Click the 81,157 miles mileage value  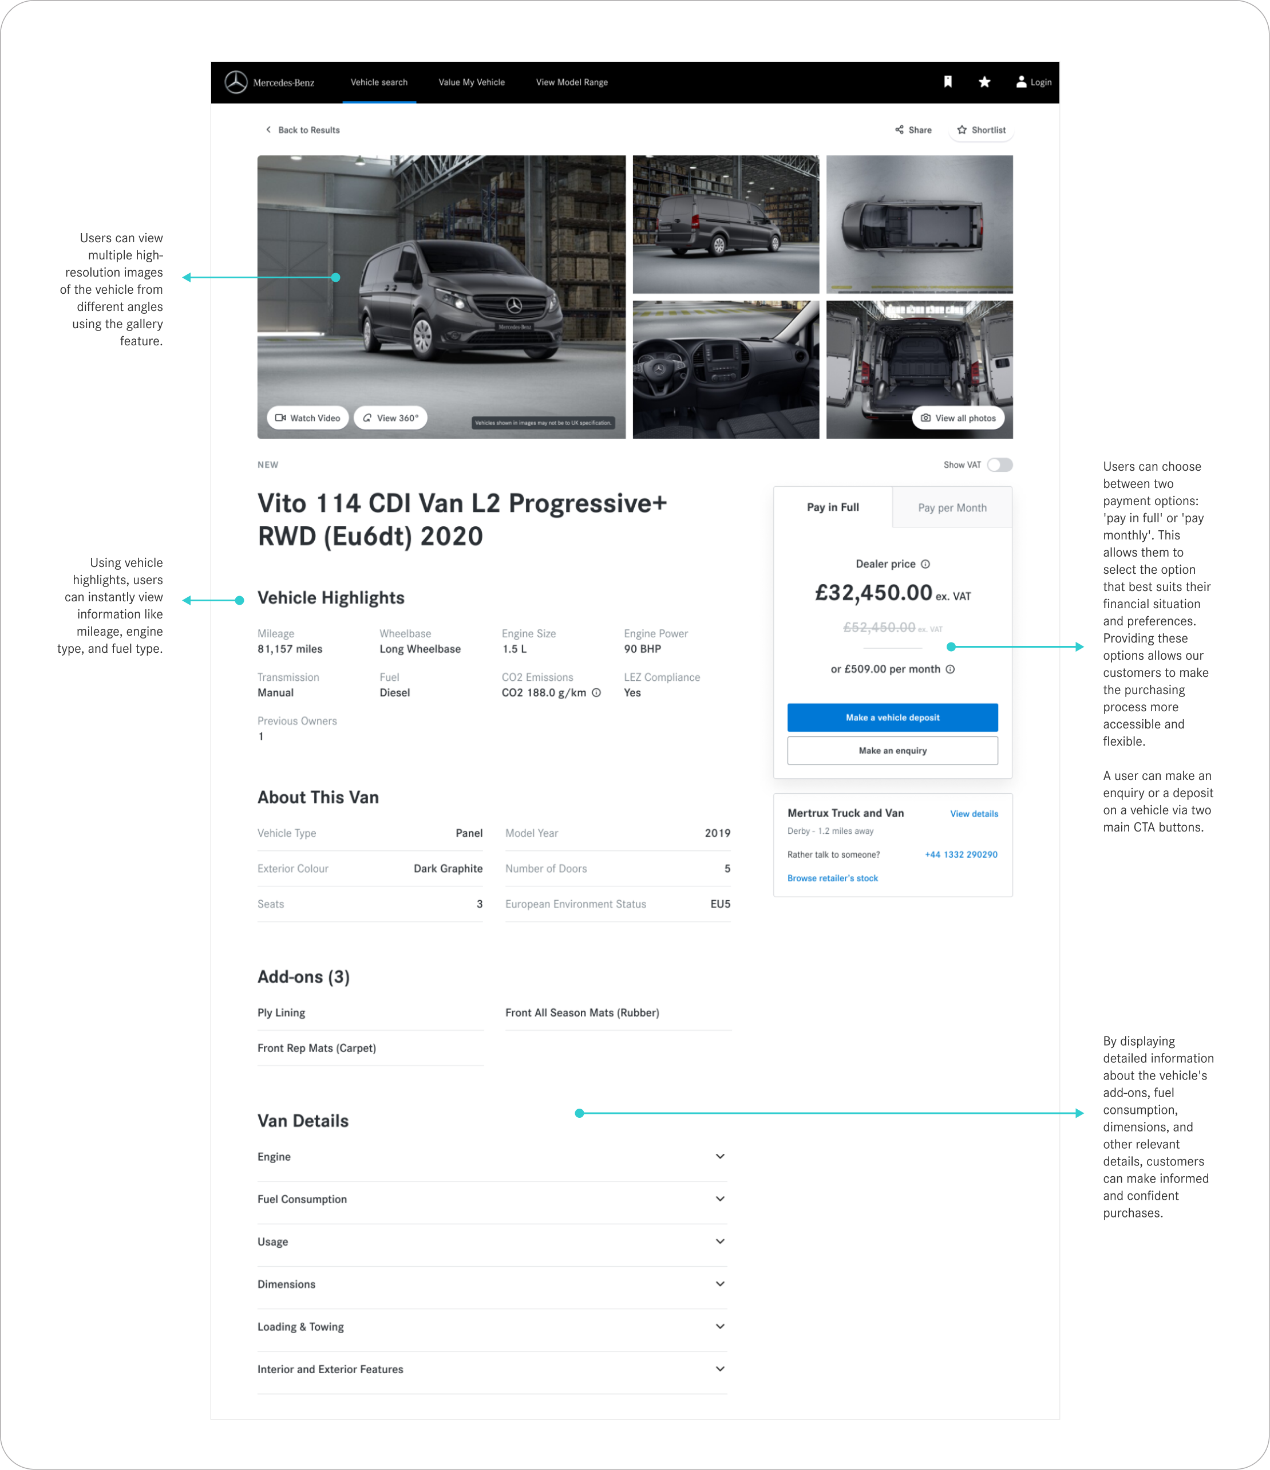click(x=290, y=649)
